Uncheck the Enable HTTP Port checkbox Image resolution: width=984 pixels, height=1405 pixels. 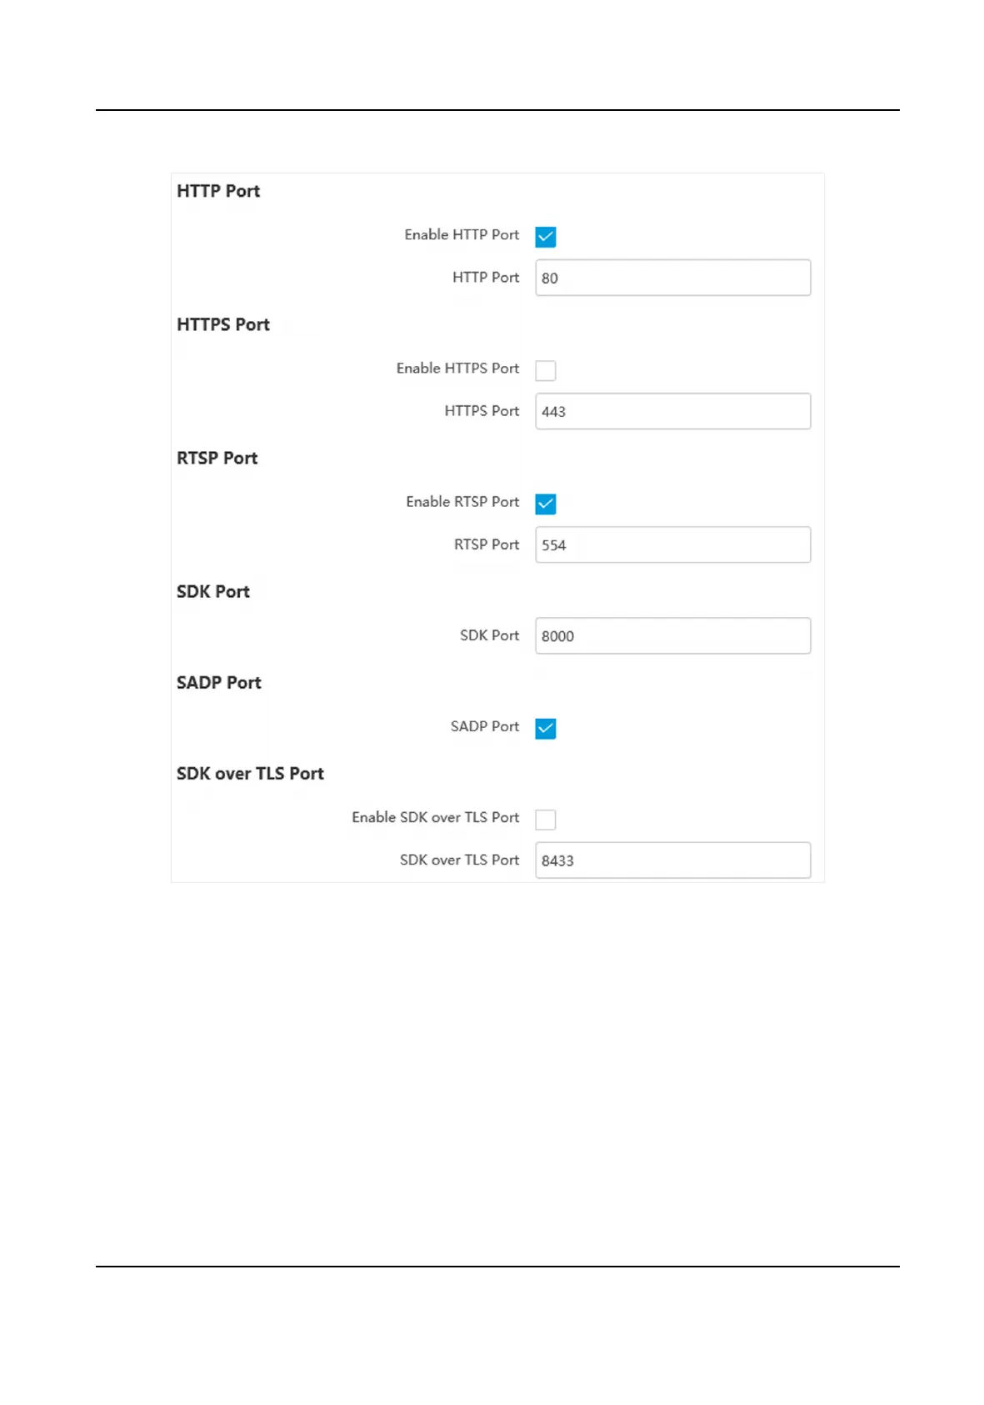click(546, 237)
